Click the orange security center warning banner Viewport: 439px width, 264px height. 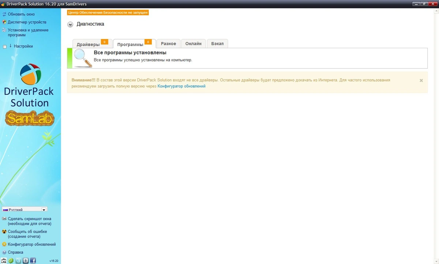pos(108,12)
